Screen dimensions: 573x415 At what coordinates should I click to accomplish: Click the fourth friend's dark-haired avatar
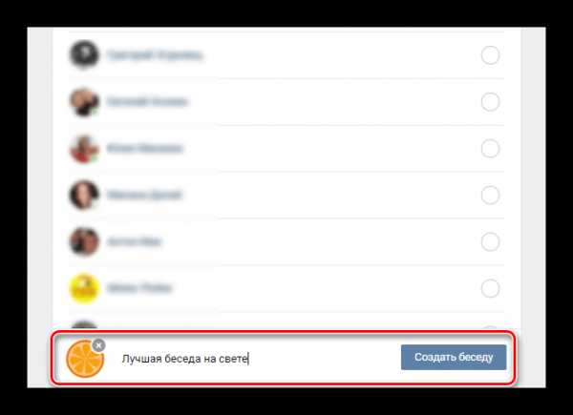84,195
